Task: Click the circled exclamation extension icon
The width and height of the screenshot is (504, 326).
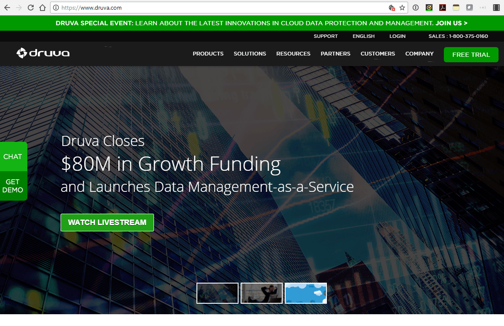Action: tap(416, 7)
